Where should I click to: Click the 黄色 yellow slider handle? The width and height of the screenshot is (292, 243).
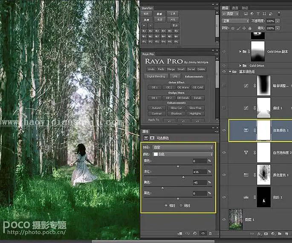[162, 188]
